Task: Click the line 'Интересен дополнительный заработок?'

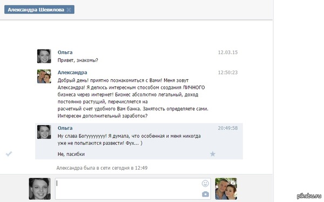Action: 103,116
